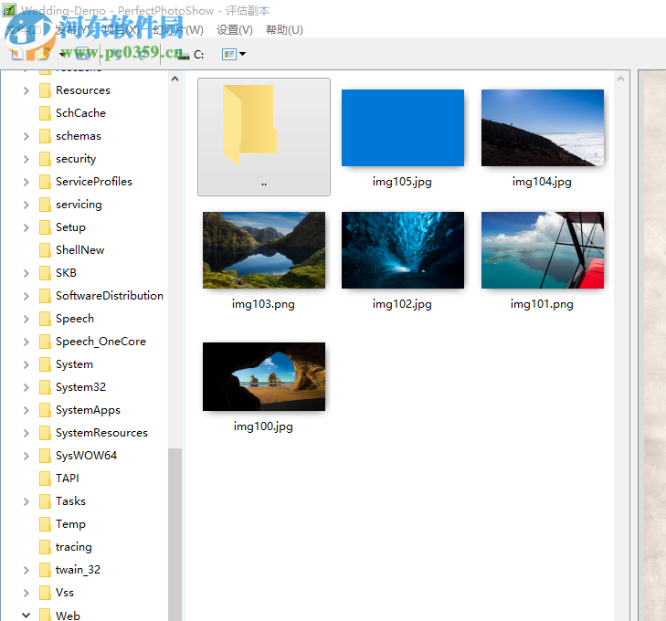The height and width of the screenshot is (621, 666).
Task: Select img103.png thumbnail
Action: [264, 250]
